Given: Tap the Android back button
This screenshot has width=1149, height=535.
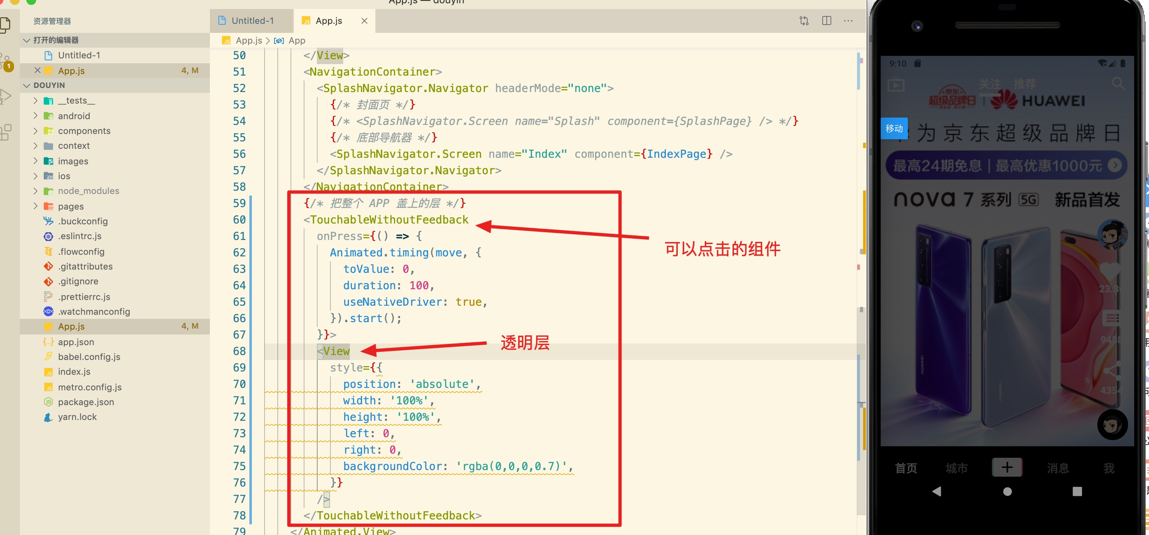Looking at the screenshot, I should 937,491.
